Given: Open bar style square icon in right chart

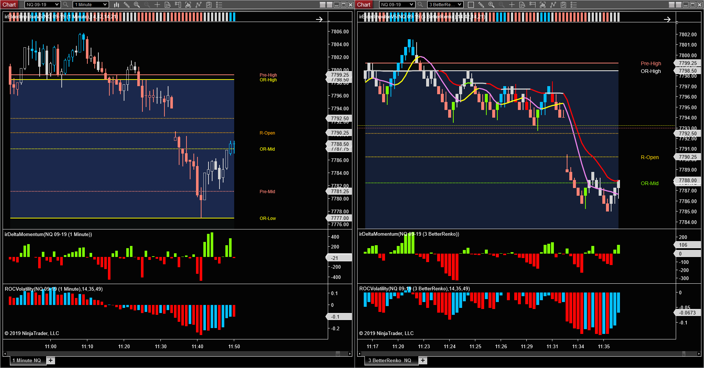Looking at the screenshot, I should [x=471, y=5].
